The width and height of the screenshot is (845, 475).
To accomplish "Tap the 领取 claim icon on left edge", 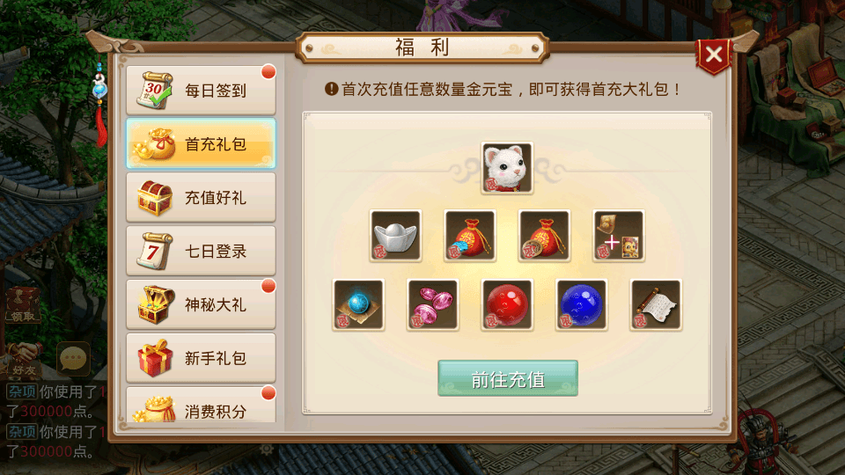I will click(23, 306).
